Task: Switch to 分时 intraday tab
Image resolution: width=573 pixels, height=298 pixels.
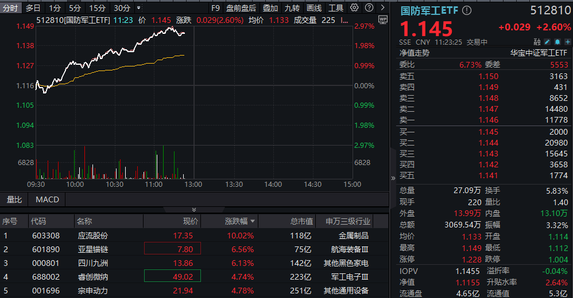Action: pyautogui.click(x=10, y=7)
